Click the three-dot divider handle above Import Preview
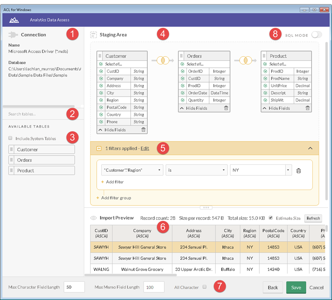 [206, 207]
